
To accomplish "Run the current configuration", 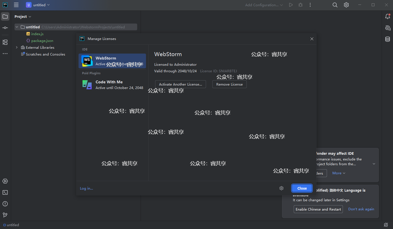I will click(x=291, y=5).
